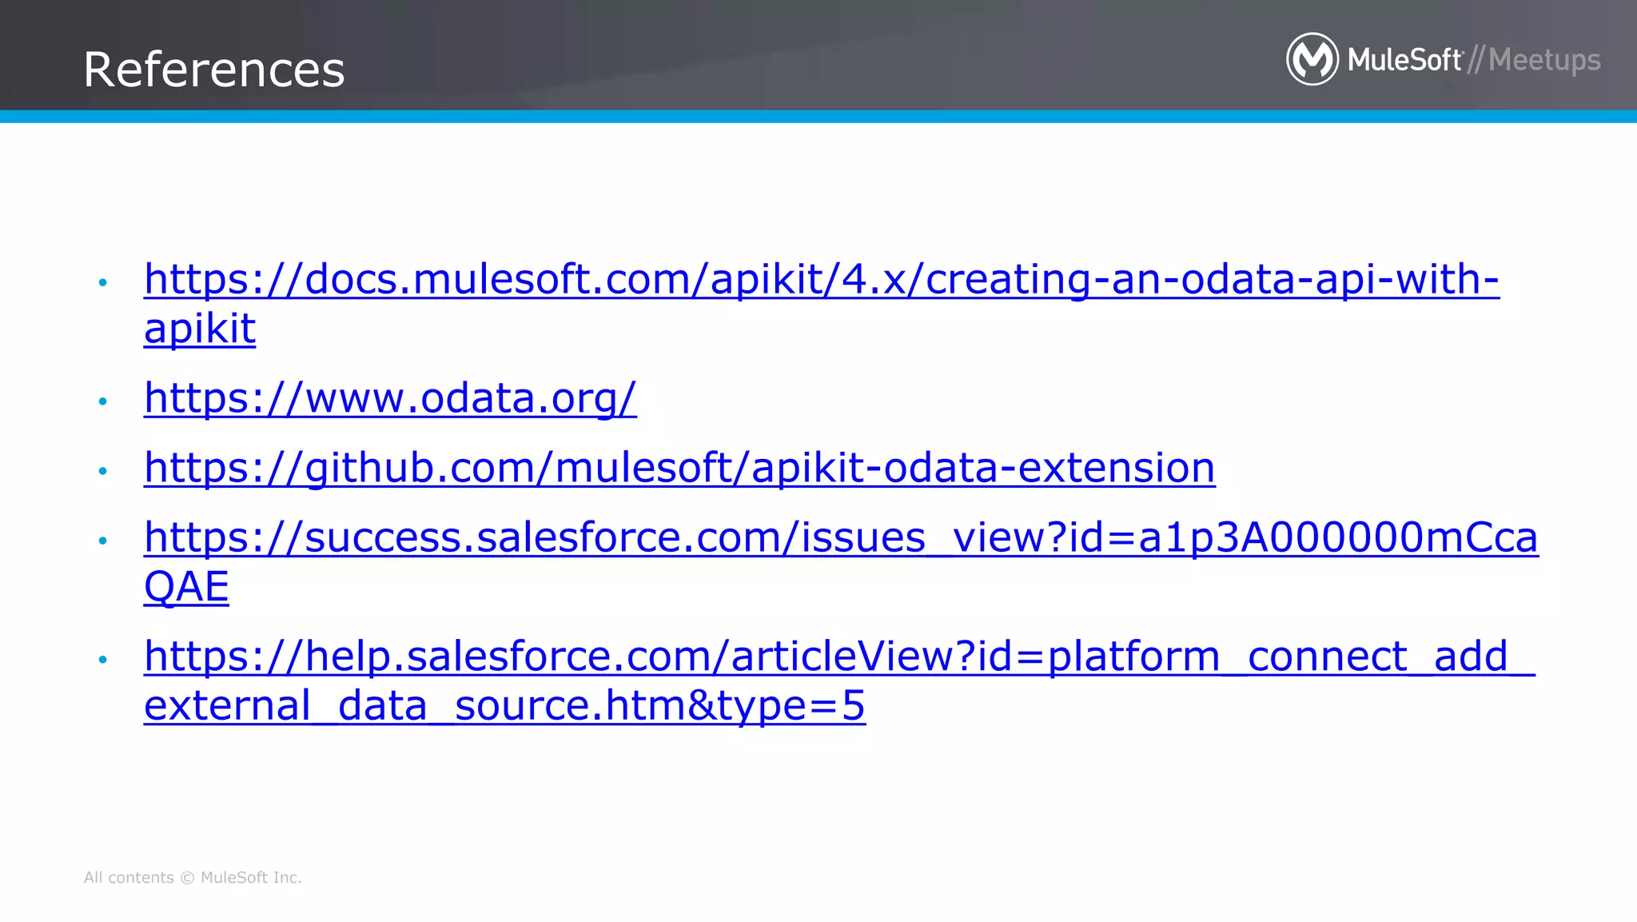The height and width of the screenshot is (922, 1637).
Task: Open the success.salesforce.com issues_view link
Action: (x=841, y=537)
